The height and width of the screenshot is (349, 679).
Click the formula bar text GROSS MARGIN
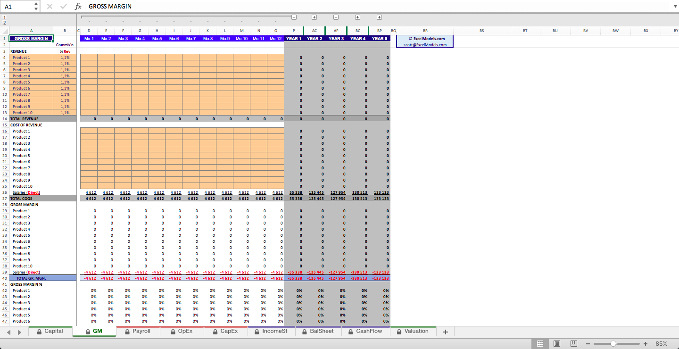coord(110,7)
